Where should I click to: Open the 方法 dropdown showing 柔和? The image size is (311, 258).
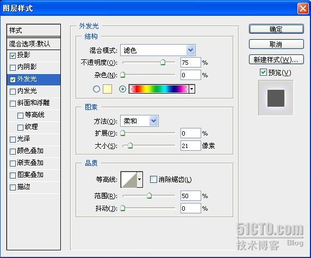click(x=139, y=121)
